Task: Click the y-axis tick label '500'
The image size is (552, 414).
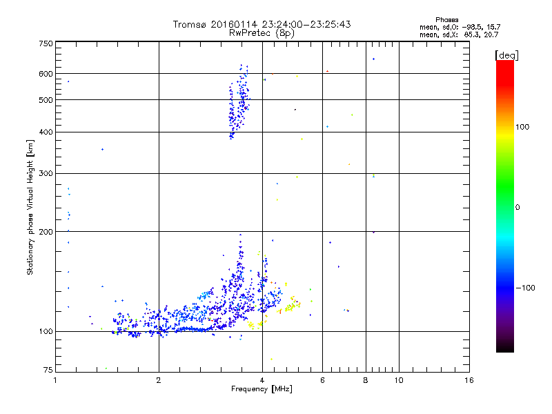Action: point(46,100)
